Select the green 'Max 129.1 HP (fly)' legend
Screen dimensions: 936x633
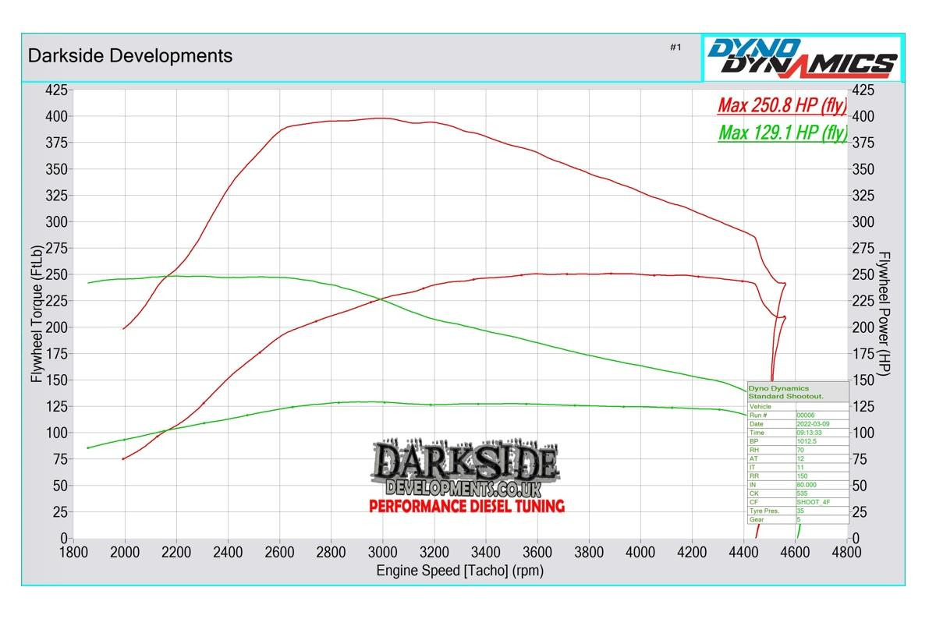782,133
